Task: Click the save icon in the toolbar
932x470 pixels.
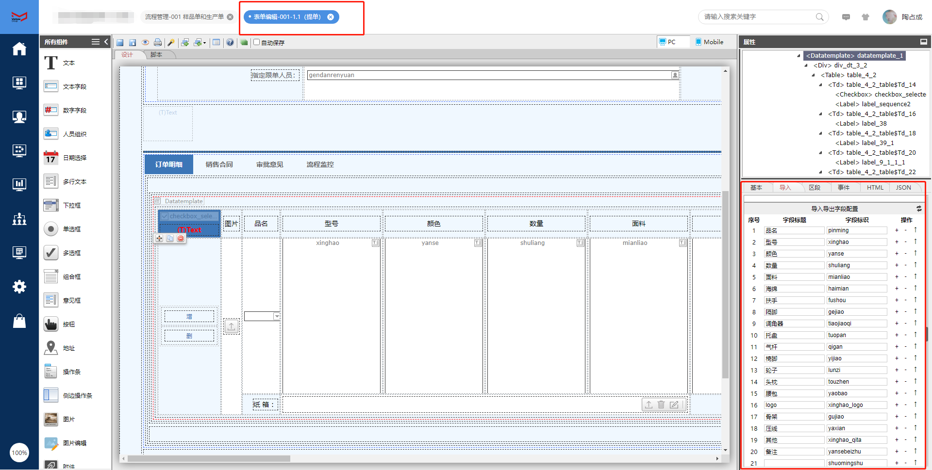Action: (120, 43)
